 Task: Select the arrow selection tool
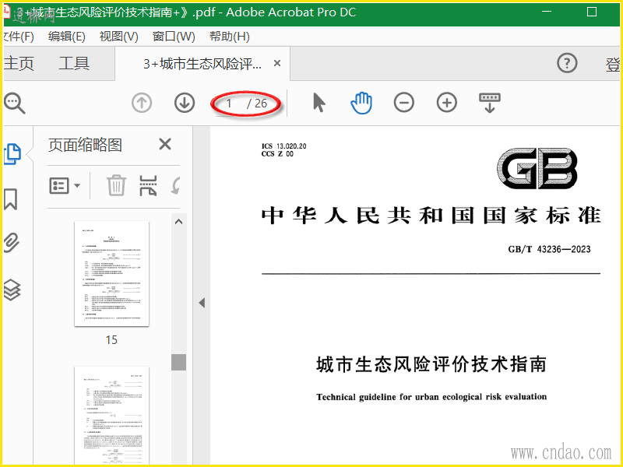tap(319, 103)
